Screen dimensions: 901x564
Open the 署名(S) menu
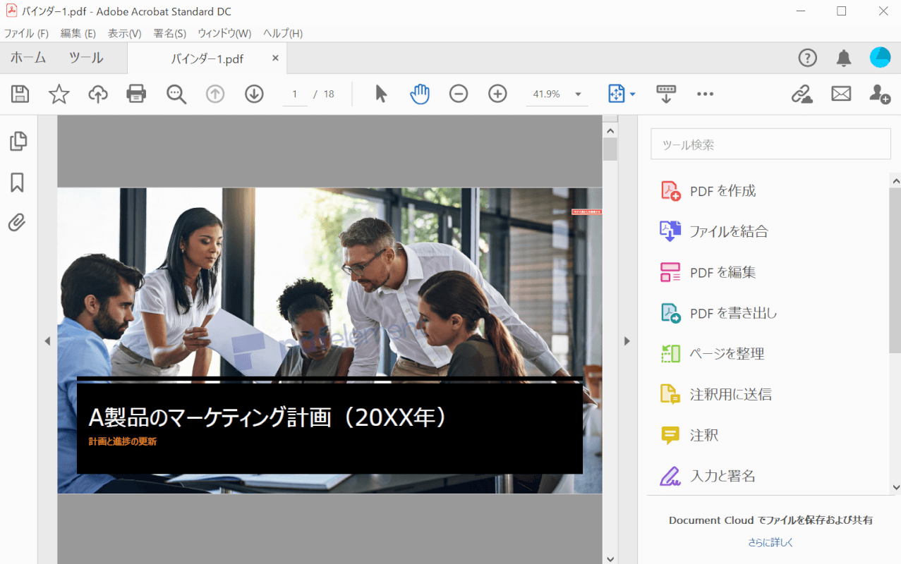170,33
